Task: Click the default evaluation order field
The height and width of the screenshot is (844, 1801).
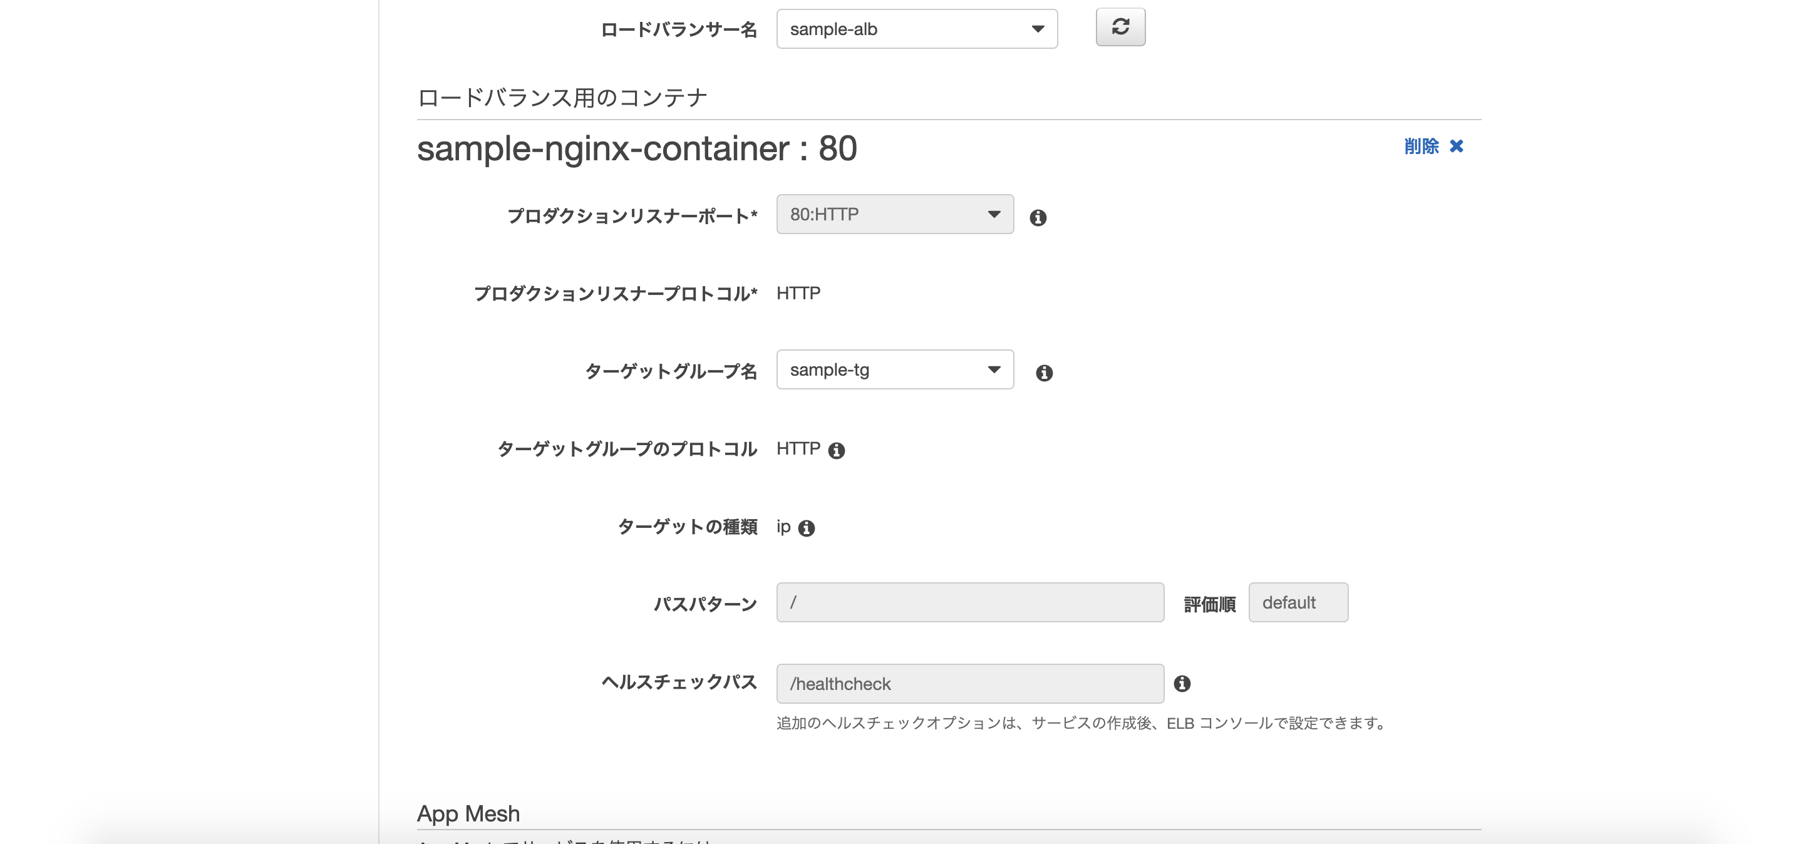Action: pyautogui.click(x=1298, y=602)
